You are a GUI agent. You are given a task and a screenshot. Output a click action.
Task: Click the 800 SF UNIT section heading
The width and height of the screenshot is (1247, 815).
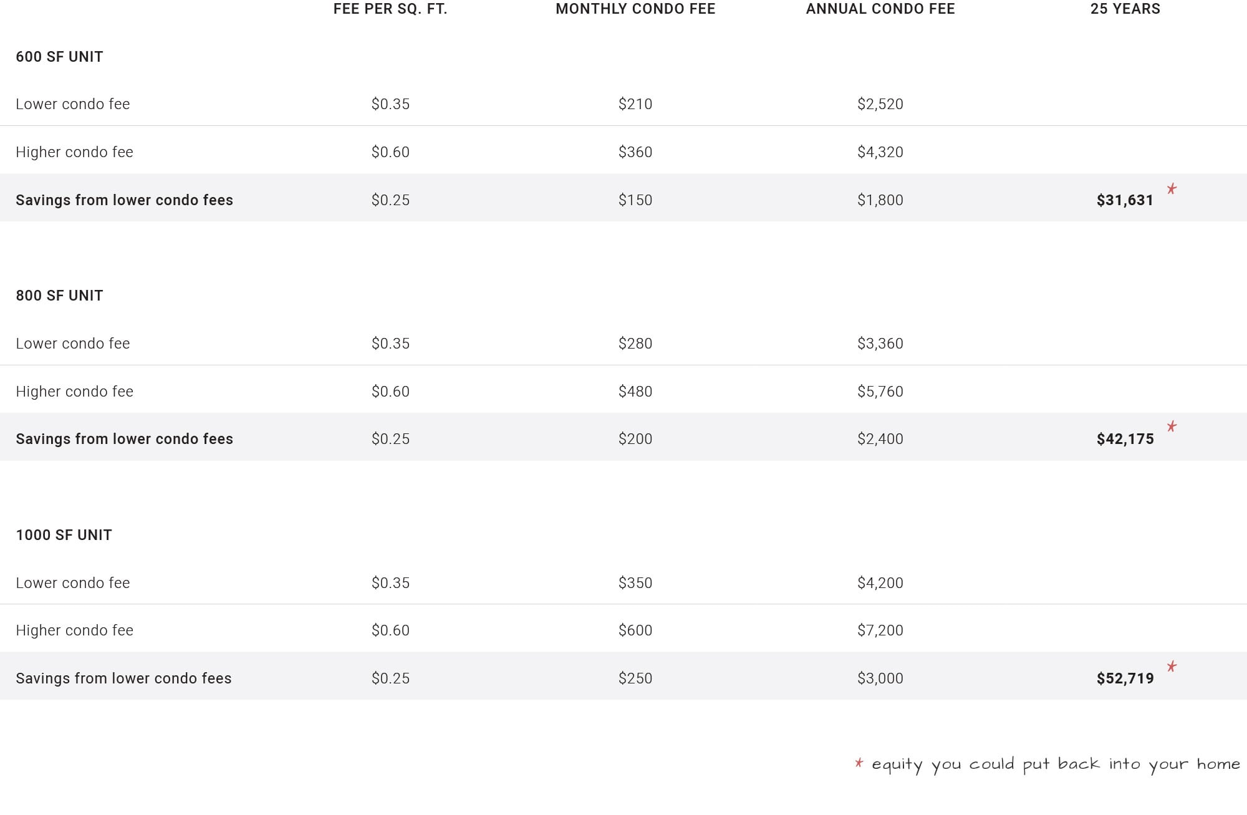(59, 296)
